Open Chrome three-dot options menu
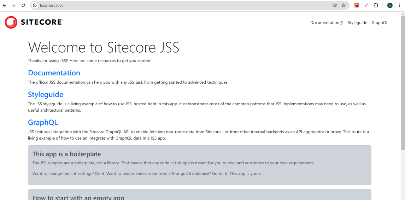The image size is (405, 200). pyautogui.click(x=399, y=5)
